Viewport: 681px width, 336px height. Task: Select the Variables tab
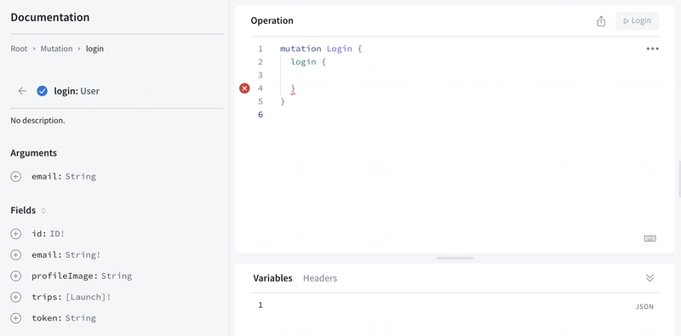[x=272, y=278]
